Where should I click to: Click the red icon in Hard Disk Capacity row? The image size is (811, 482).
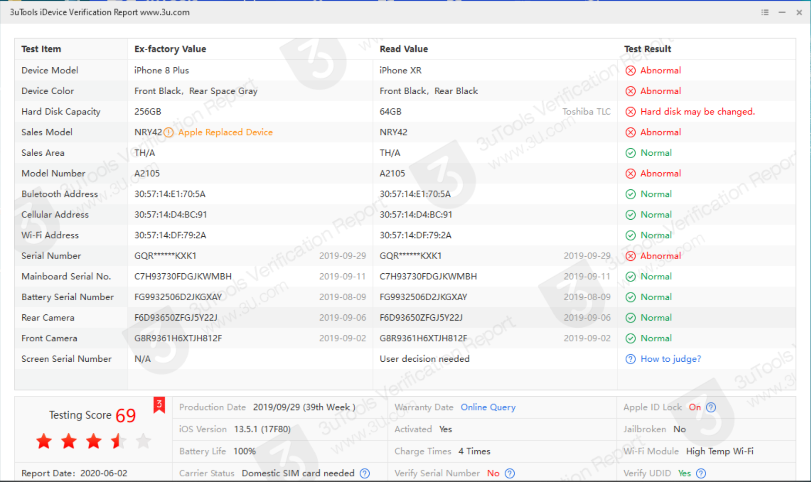point(630,112)
